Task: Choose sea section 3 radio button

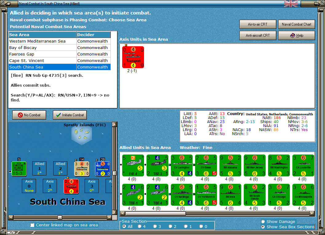Action: (155, 226)
